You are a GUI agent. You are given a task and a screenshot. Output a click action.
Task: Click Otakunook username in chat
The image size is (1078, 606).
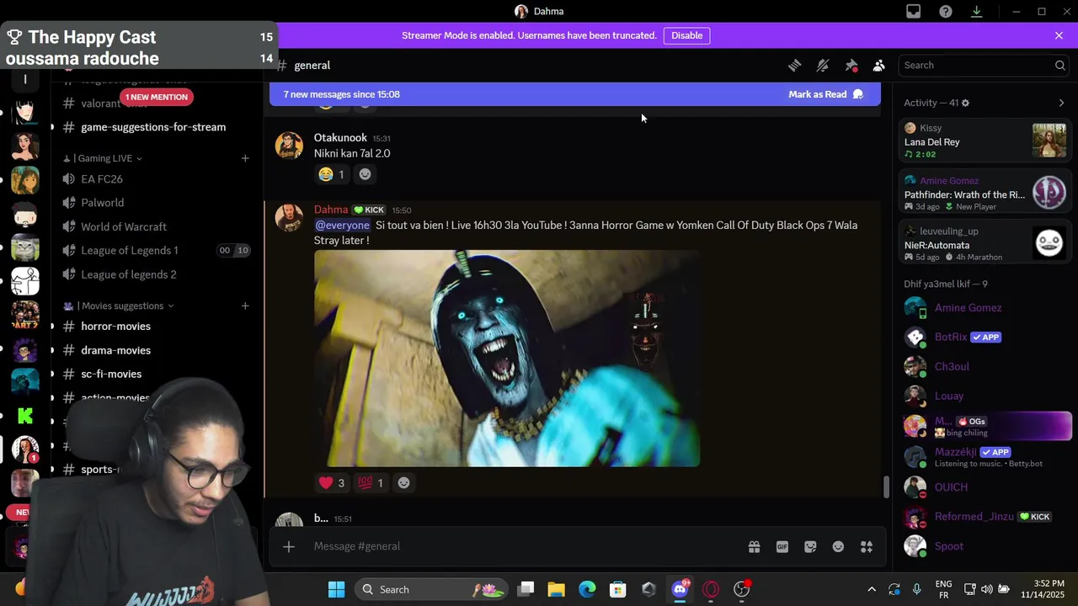point(340,137)
